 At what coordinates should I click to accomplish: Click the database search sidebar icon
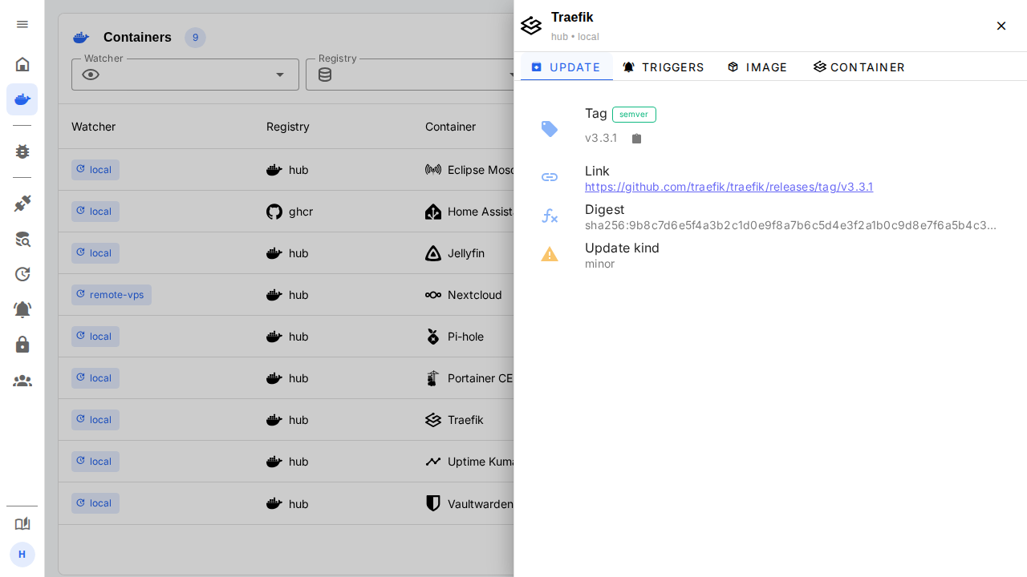point(22,239)
